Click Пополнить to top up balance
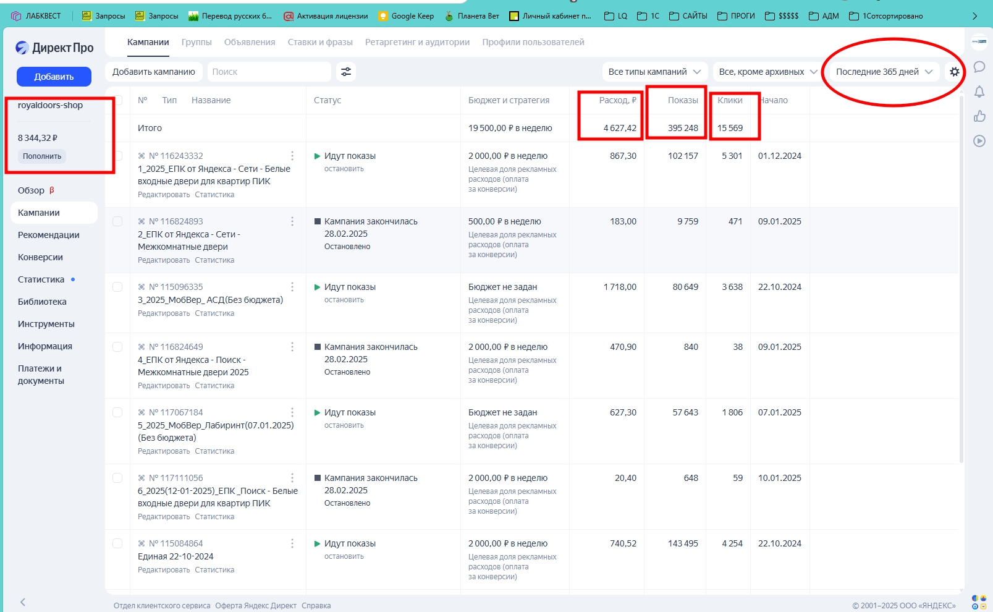The height and width of the screenshot is (612, 993). [42, 156]
